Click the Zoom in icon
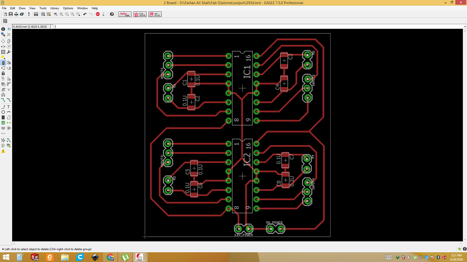Screen dimensions: 467x262 (61, 14)
